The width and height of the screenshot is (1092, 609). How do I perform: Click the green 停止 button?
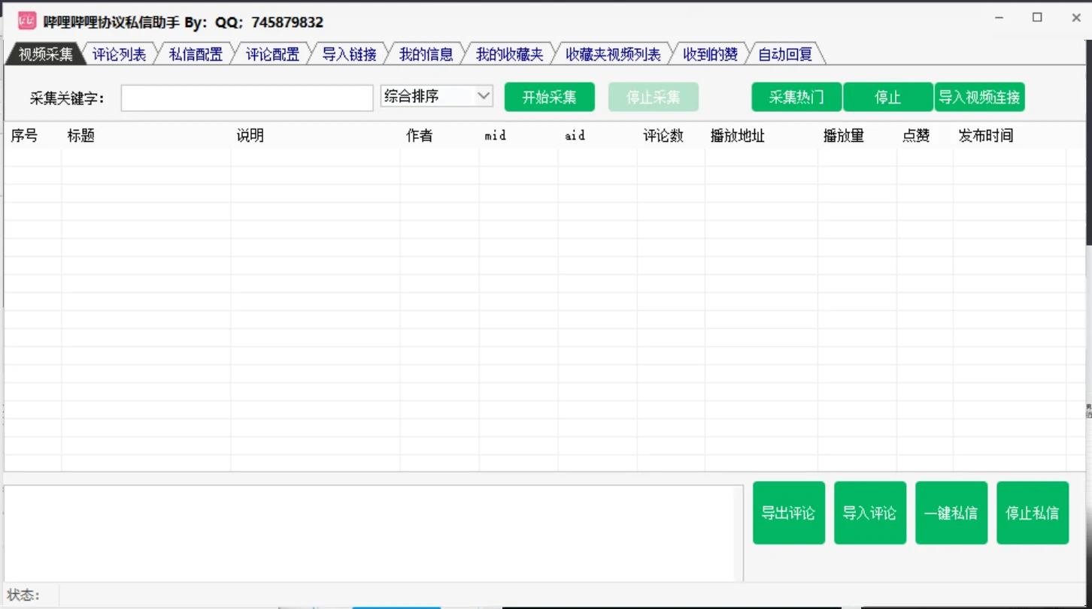(x=888, y=97)
